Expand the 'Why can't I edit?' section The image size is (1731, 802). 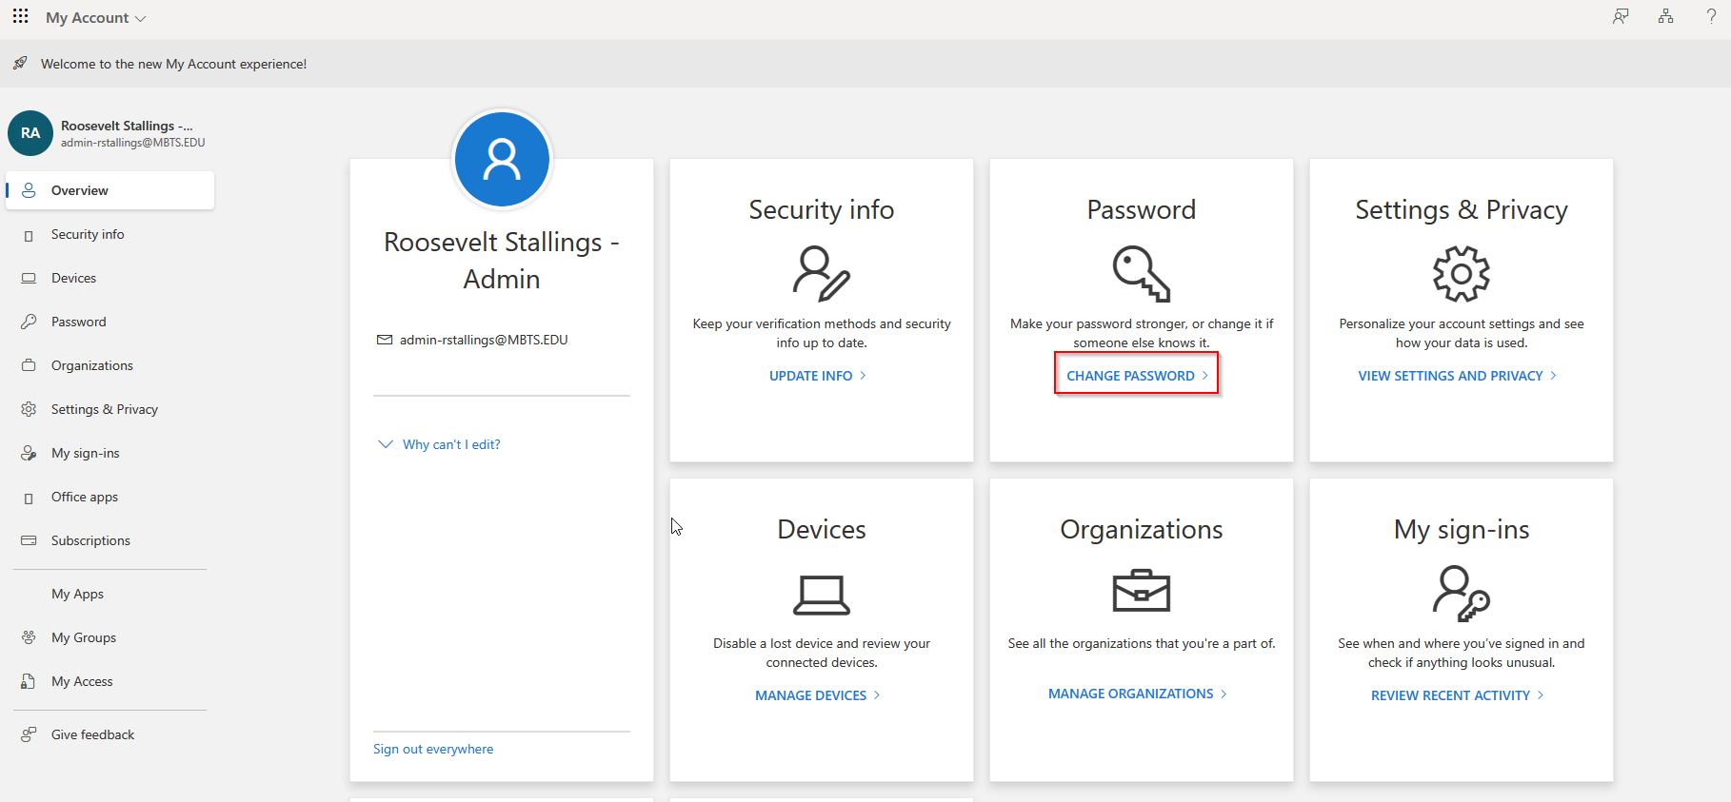tap(450, 444)
